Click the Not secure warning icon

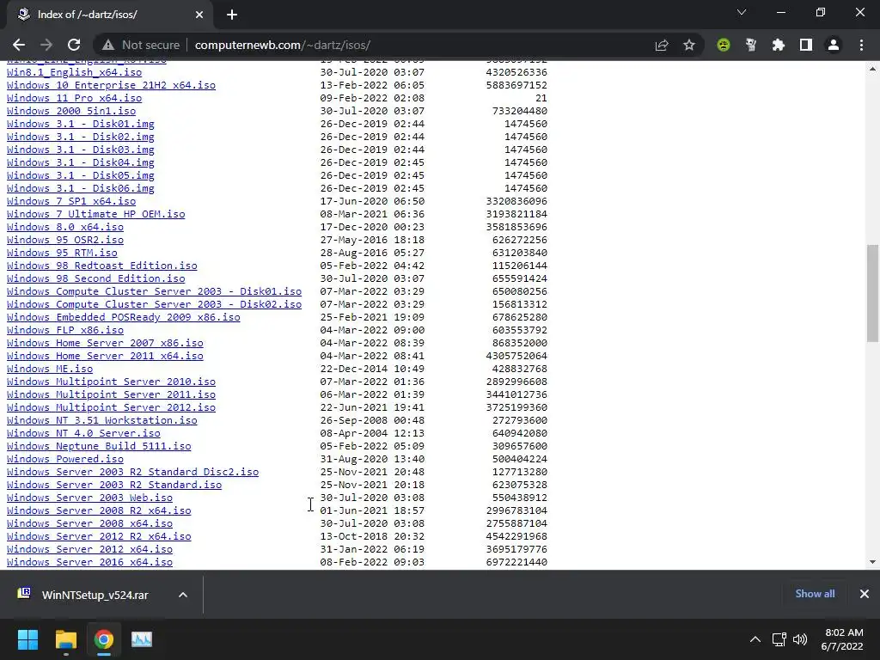[108, 45]
